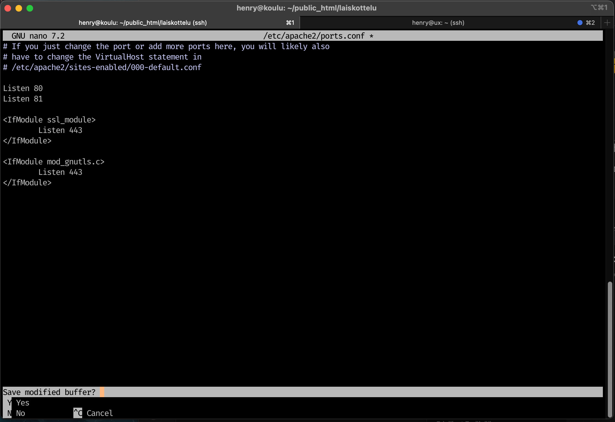Click the ^C shortcut key label
Viewport: 615px width, 422px height.
pyautogui.click(x=78, y=413)
